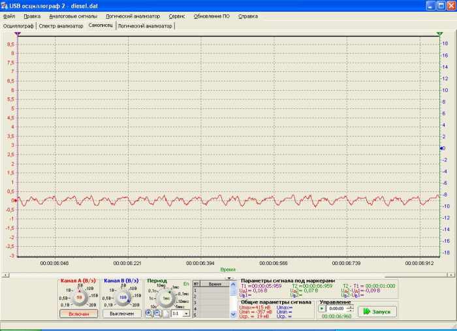Click the 00:00:06:960 elapsed time text
The width and height of the screenshot is (457, 331).
[x=336, y=317]
